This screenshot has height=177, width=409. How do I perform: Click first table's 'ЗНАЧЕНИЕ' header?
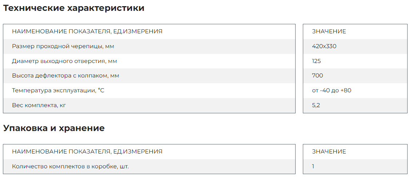tap(329, 31)
